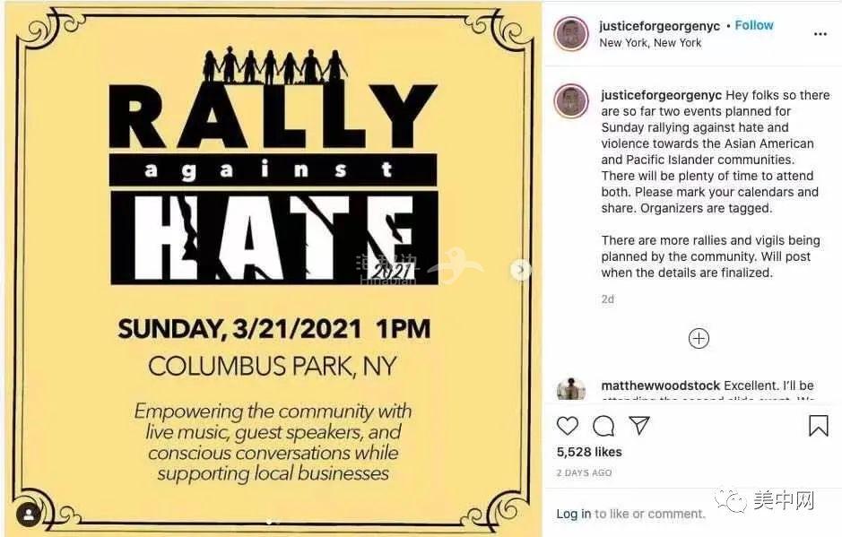View the 5,528 likes list
This screenshot has height=537, width=842.
click(589, 452)
